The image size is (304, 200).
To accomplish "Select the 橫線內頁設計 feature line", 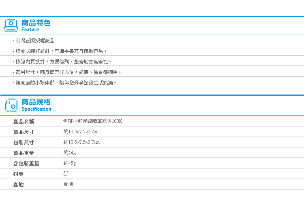I will tap(62, 62).
